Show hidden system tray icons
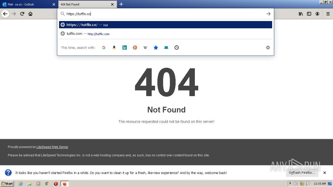Viewport: 333px width, 187px height. point(290,184)
